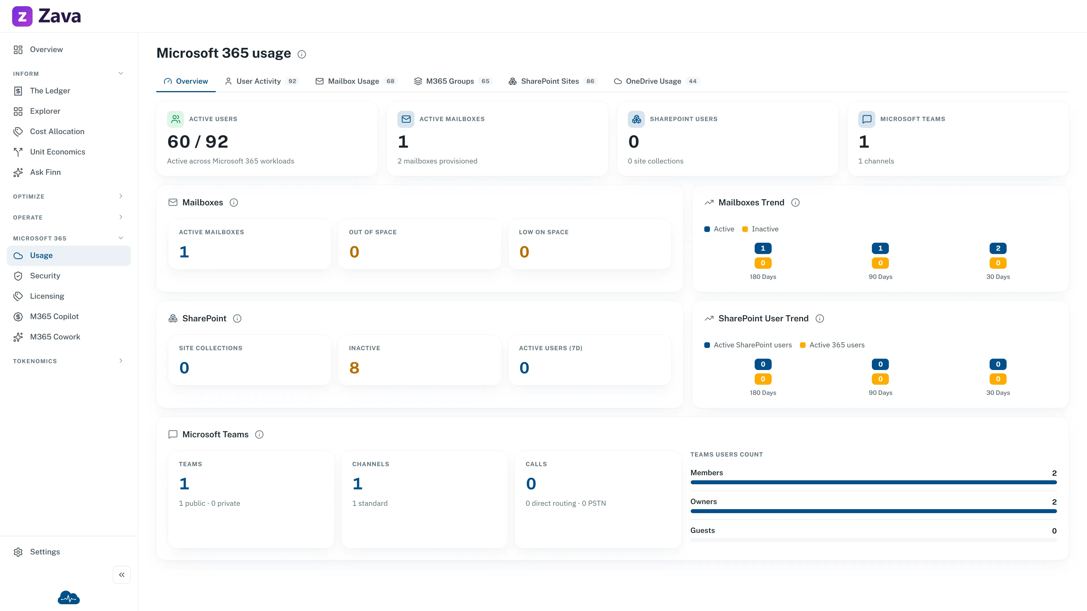The width and height of the screenshot is (1087, 611).
Task: Click info icon beside SharePoint User Trend
Action: point(819,318)
